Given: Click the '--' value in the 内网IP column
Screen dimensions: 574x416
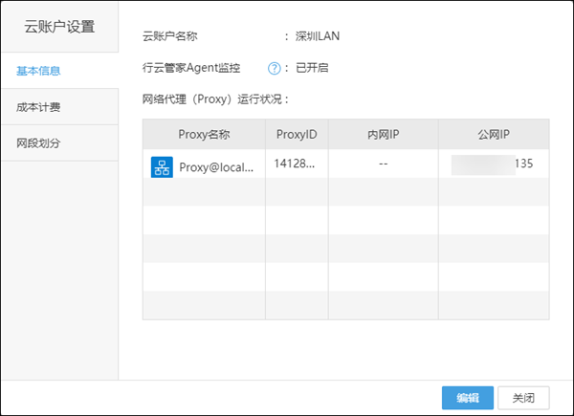Looking at the screenshot, I should coord(383,164).
